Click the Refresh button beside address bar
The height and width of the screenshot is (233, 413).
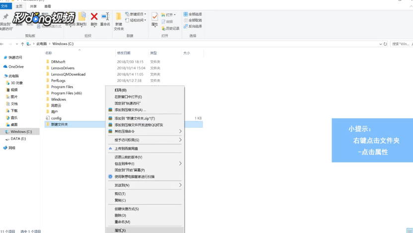click(x=385, y=44)
